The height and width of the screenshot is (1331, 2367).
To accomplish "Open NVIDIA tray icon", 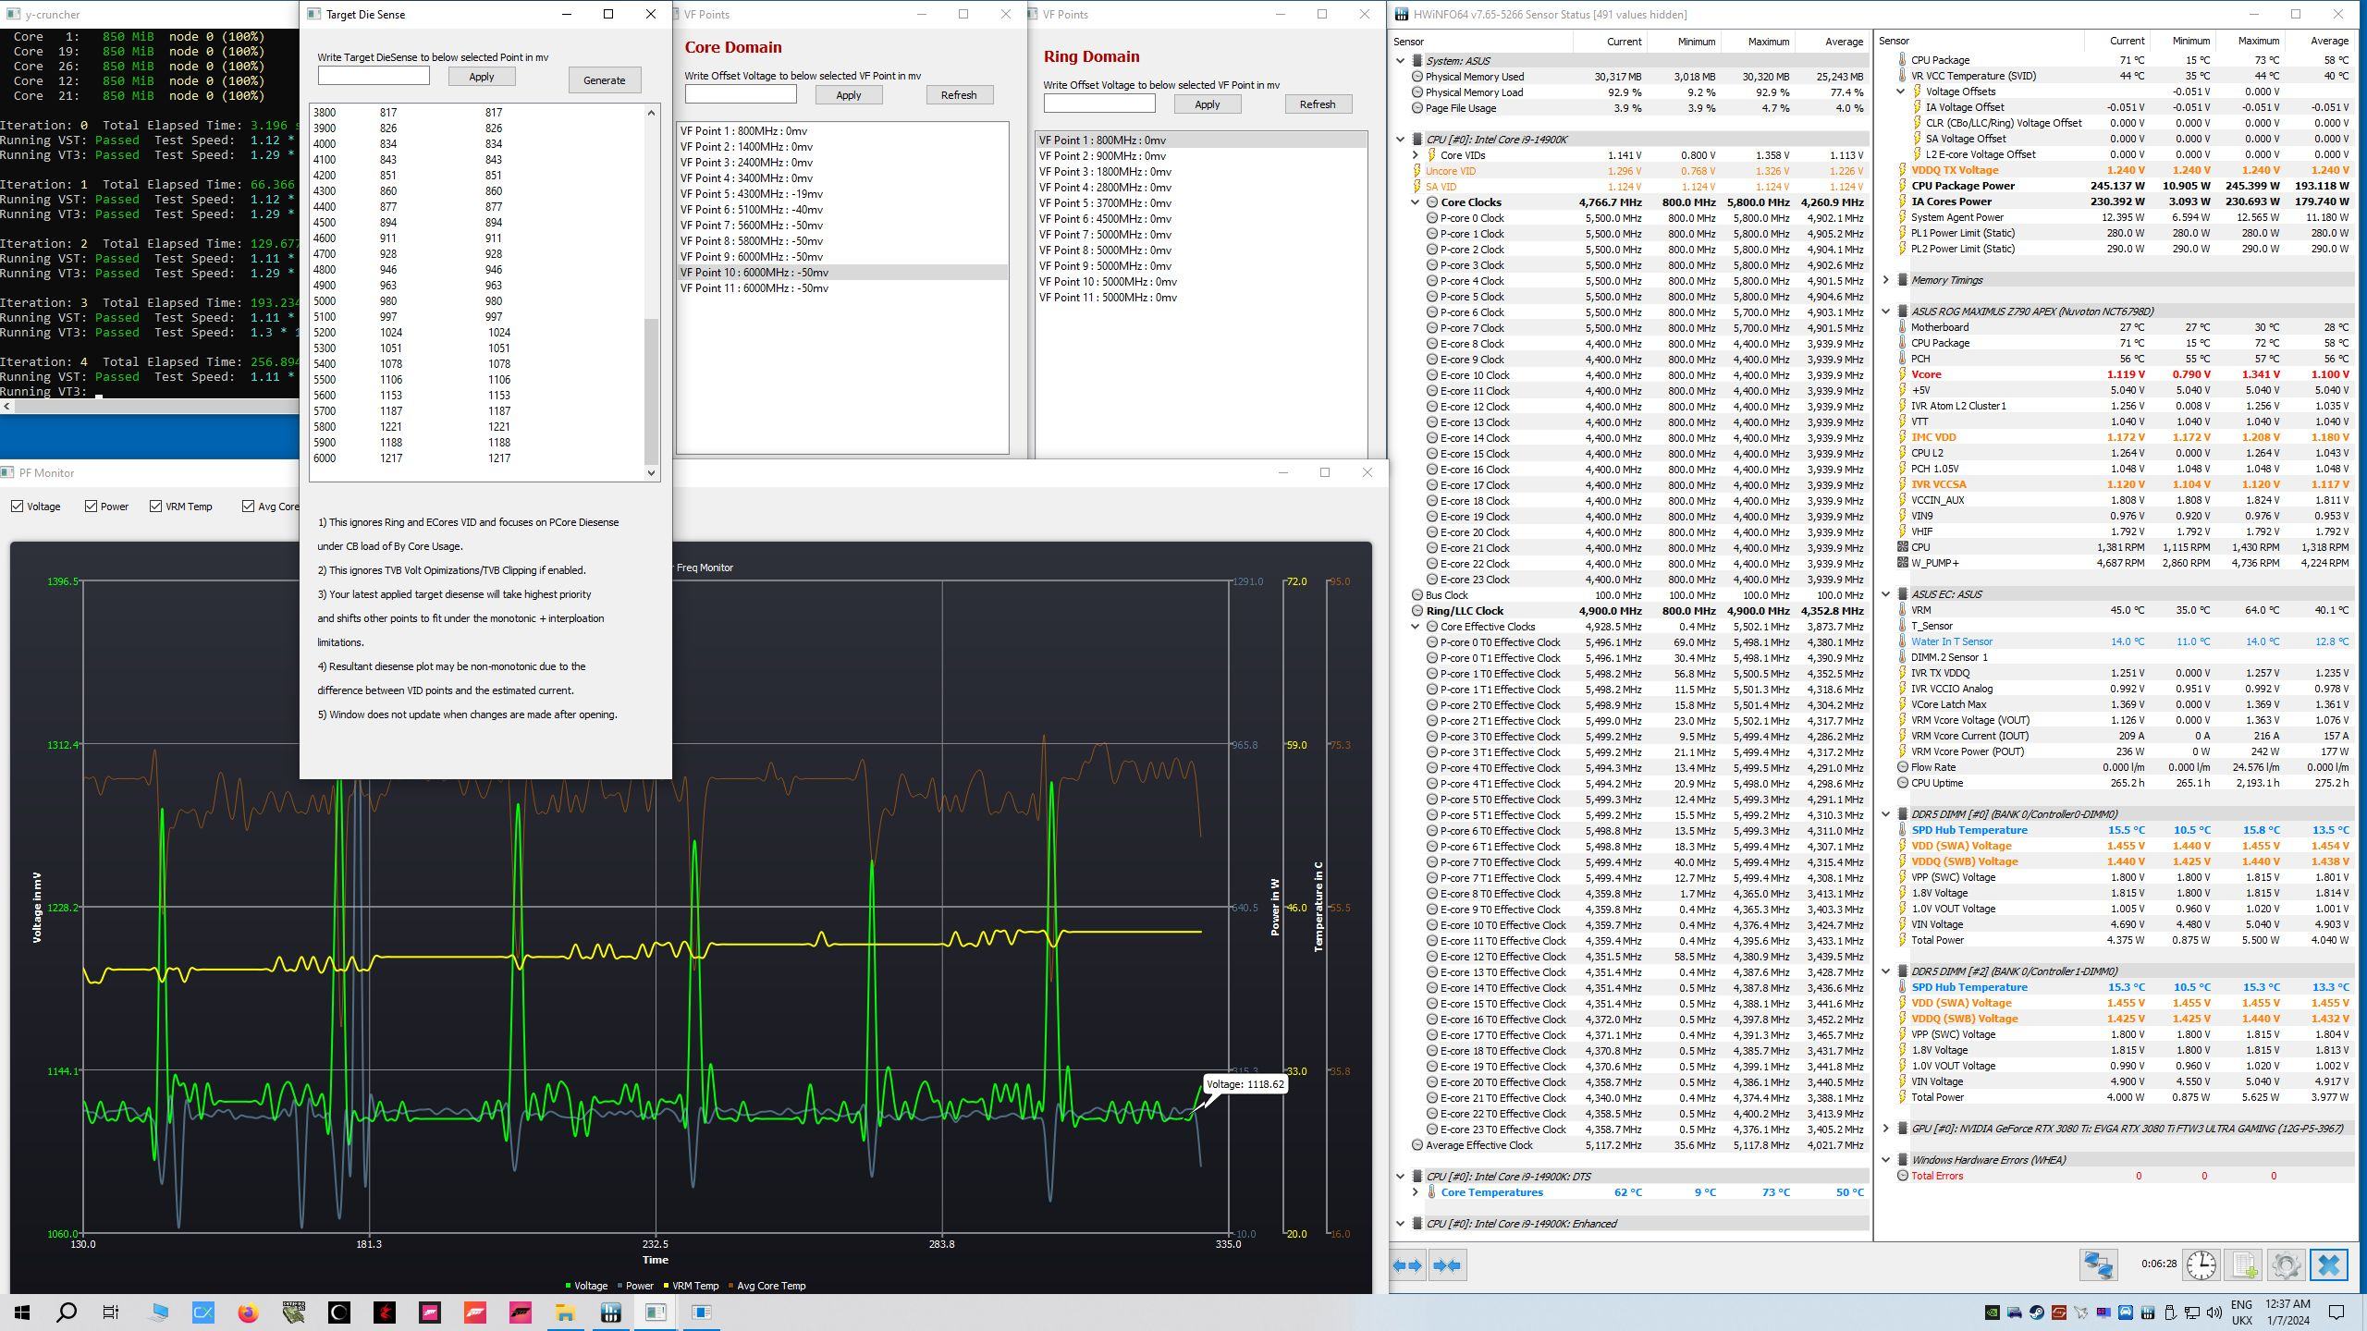I will coord(1993,1313).
